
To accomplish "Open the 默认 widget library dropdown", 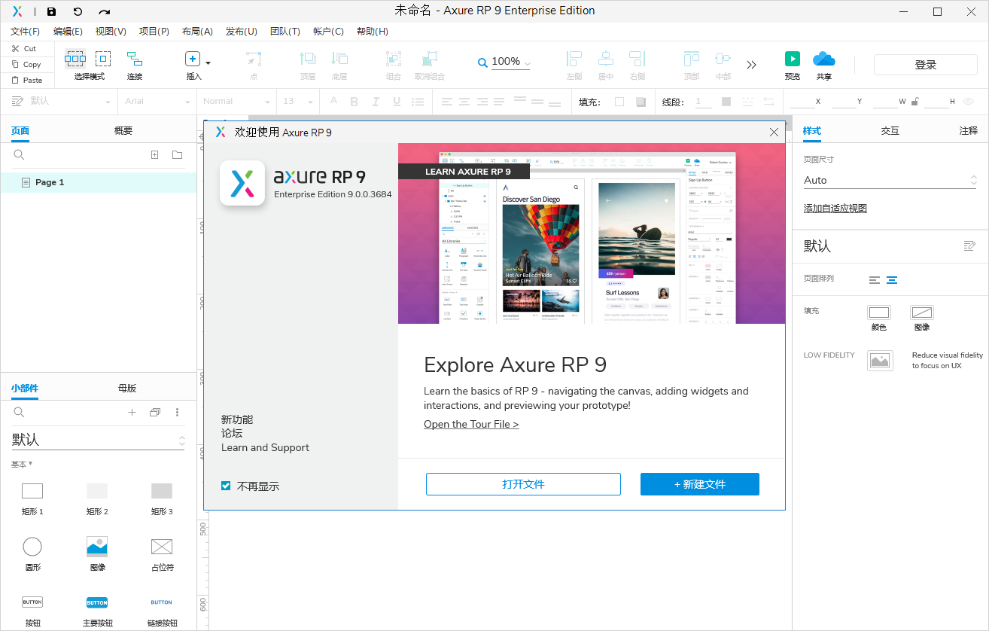I will click(x=99, y=440).
